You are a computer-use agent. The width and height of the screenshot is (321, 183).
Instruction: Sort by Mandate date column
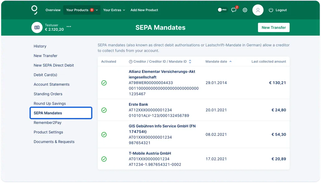pyautogui.click(x=218, y=62)
